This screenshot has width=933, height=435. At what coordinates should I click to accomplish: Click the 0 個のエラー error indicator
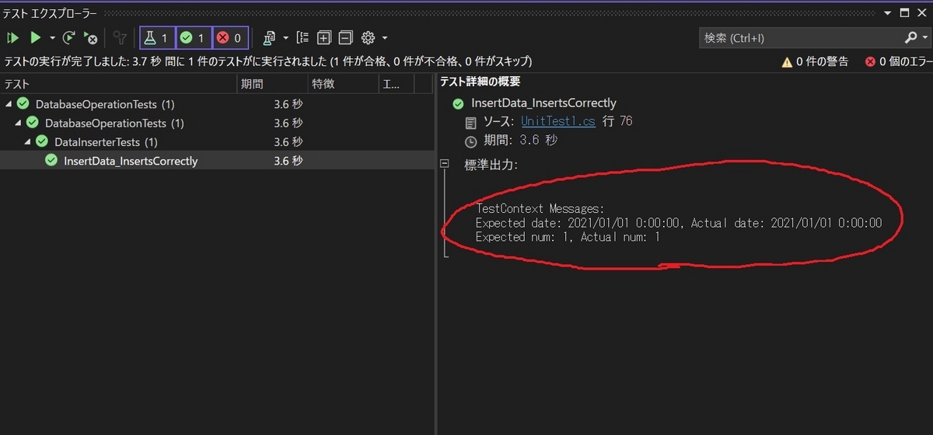tap(898, 61)
